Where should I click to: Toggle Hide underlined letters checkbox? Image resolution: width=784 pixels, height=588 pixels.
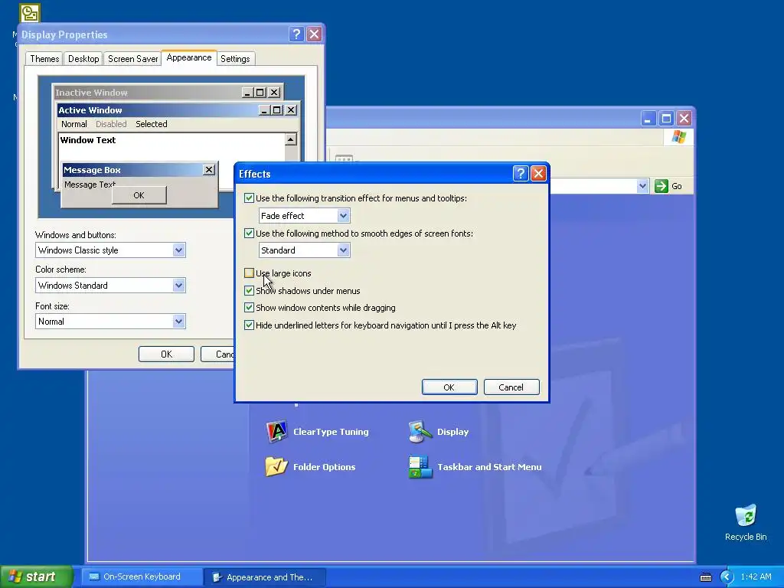click(249, 325)
